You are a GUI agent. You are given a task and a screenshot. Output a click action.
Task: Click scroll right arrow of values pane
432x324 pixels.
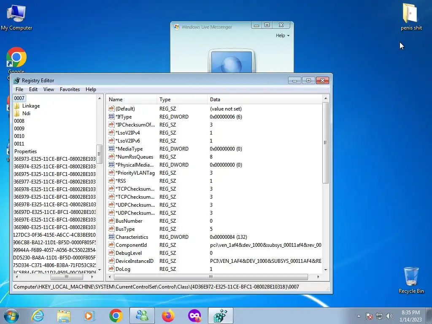[x=318, y=277]
